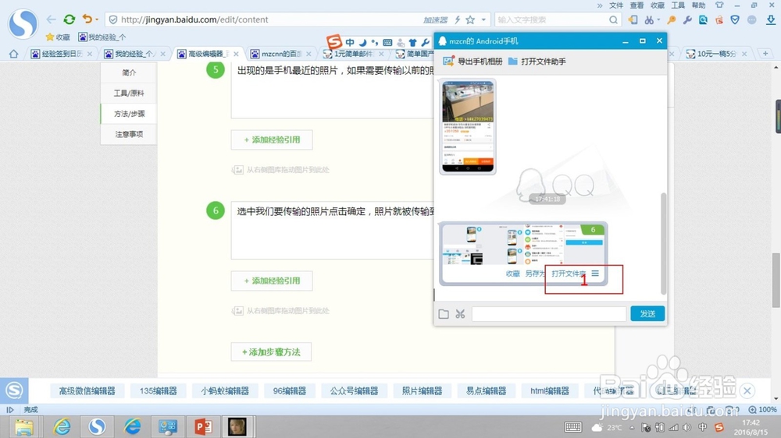This screenshot has height=438, width=781.
Task: Click the scissors screenshot icon in QQ window
Action: click(x=460, y=314)
